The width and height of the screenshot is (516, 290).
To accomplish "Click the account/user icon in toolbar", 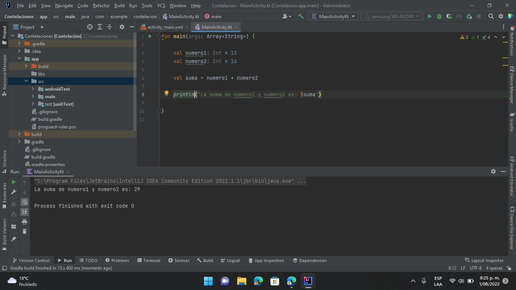I will (286, 16).
